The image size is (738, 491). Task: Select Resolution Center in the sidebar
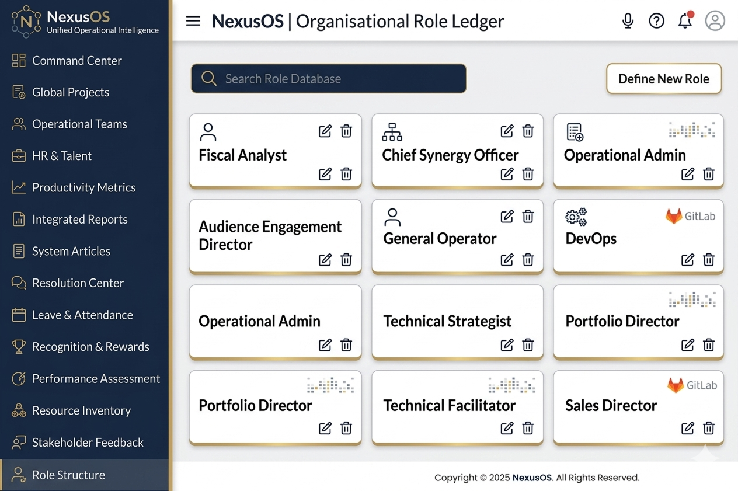(x=78, y=283)
